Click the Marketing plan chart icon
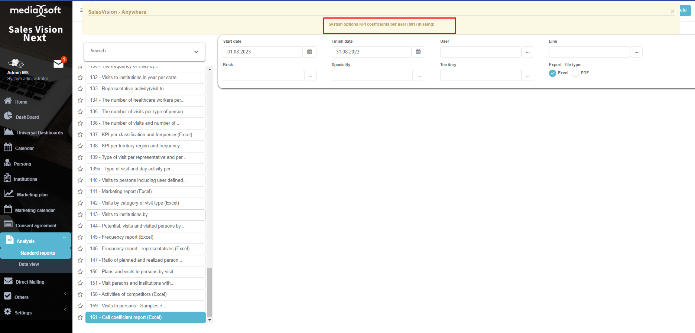The image size is (695, 333). pyautogui.click(x=9, y=194)
